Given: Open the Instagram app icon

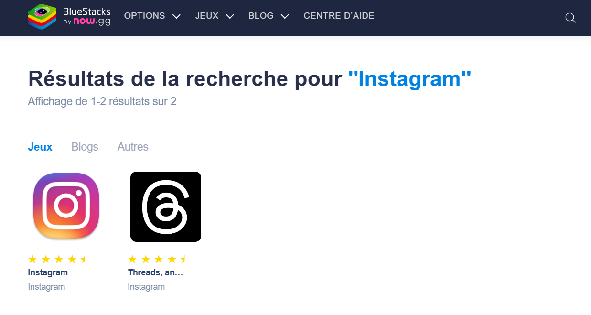Looking at the screenshot, I should tap(66, 206).
